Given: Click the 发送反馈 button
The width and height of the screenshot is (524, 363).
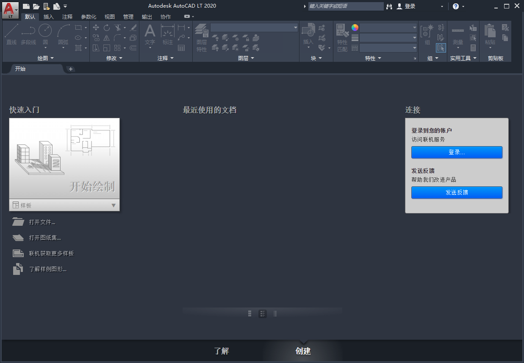Looking at the screenshot, I should click(x=457, y=192).
